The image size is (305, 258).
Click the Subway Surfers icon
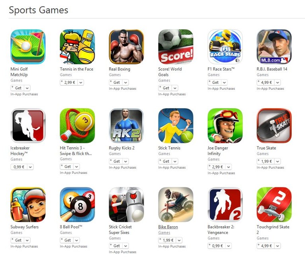[28, 204]
